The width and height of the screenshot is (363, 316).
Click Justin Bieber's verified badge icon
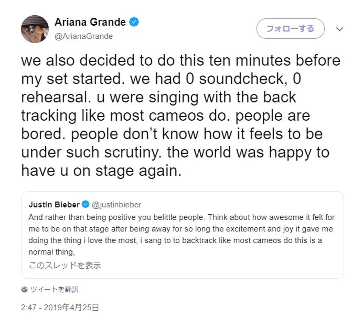86,204
